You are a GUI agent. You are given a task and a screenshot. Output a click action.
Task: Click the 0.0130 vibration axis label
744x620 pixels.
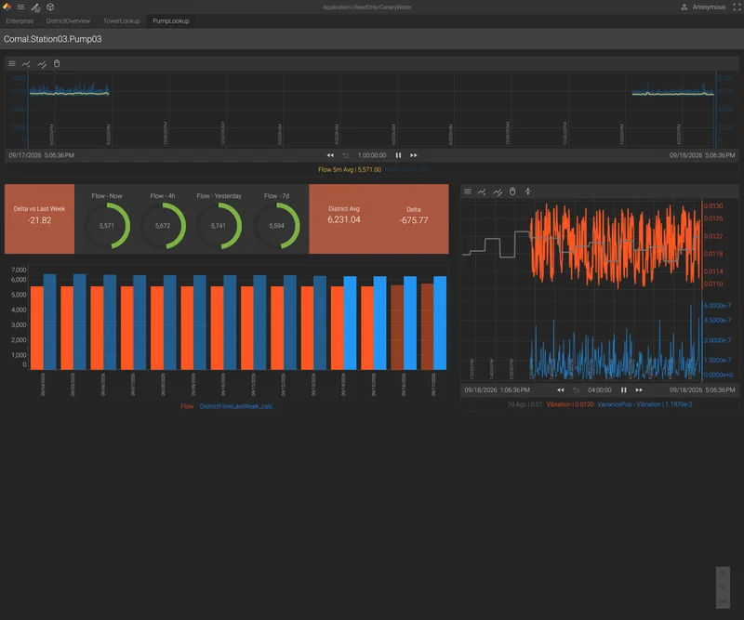coord(713,205)
